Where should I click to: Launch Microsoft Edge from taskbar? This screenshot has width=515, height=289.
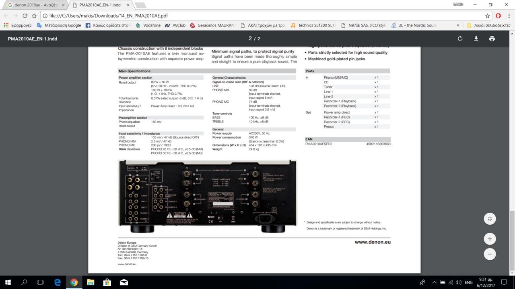pyautogui.click(x=57, y=282)
